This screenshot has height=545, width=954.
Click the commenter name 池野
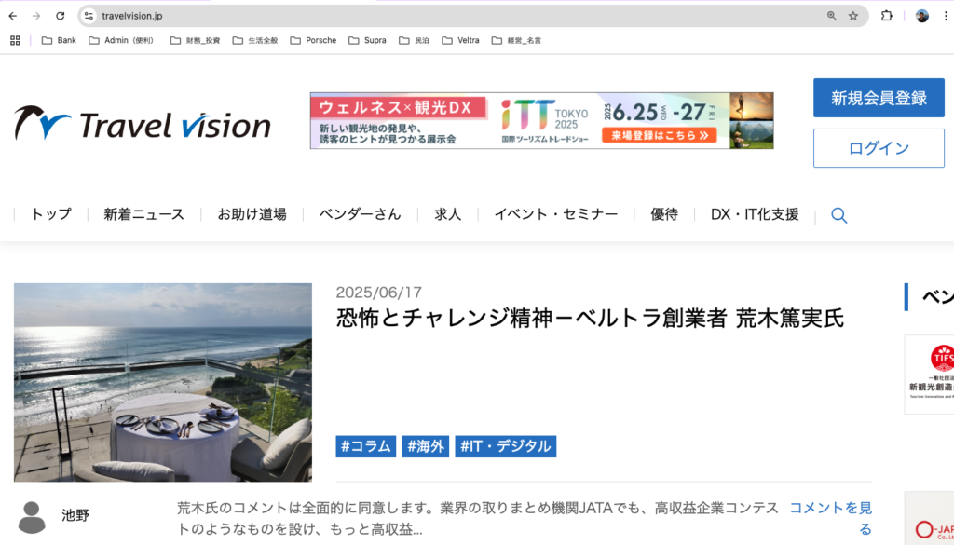coord(75,516)
